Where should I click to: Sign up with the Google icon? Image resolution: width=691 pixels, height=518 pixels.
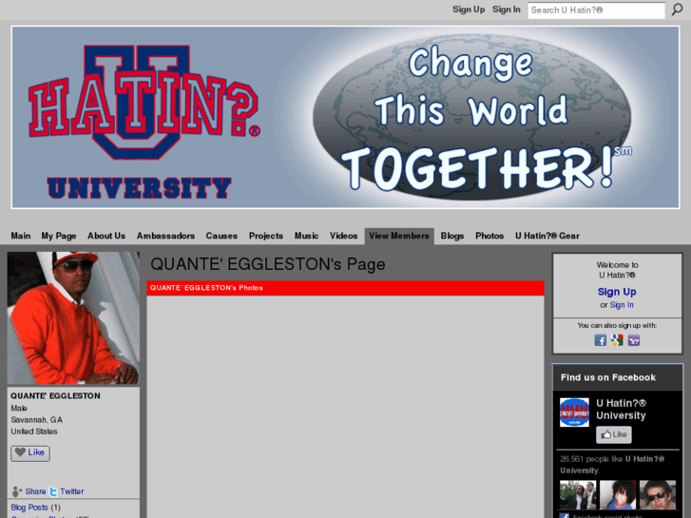click(x=617, y=340)
